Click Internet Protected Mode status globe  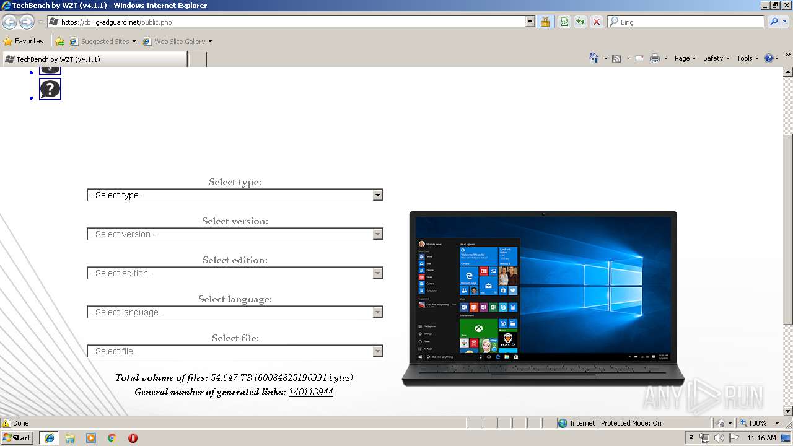point(563,423)
